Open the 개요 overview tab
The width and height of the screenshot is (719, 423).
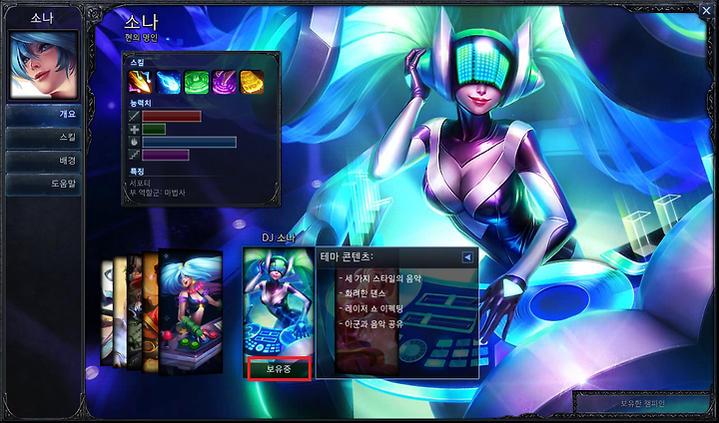click(x=44, y=115)
